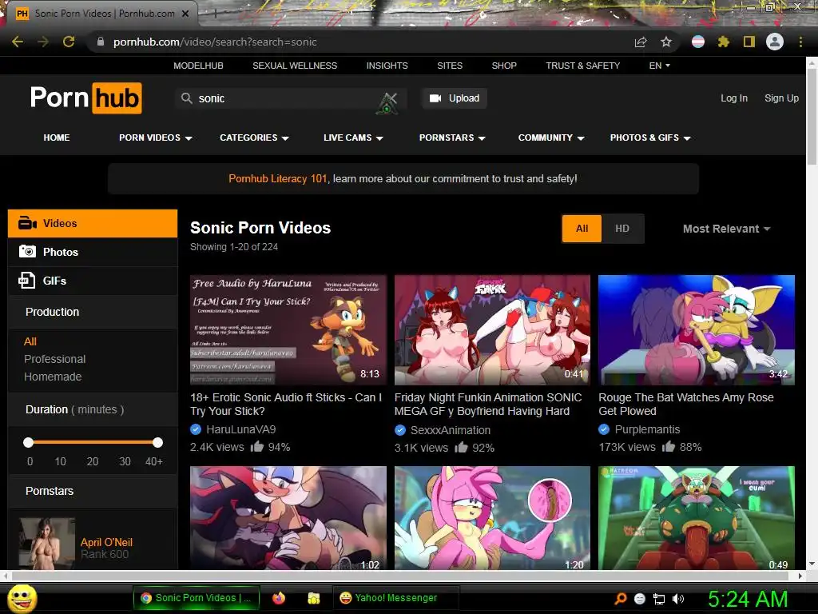818x614 pixels.
Task: Go back using browser back arrow
Action: [18, 42]
